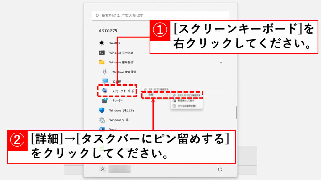321x180 pixels.
Task: Open the Windows 簡単操作 folder
Action: point(116,62)
